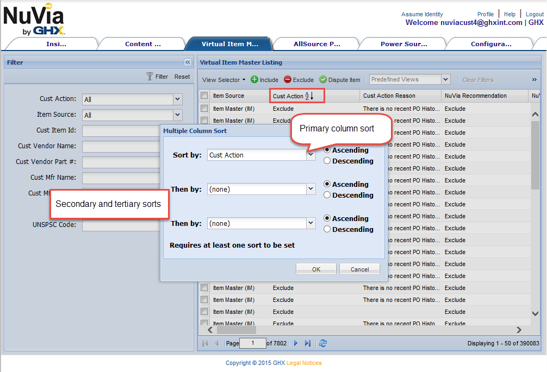Check the row with blank Cust Action Reason

(x=204, y=311)
